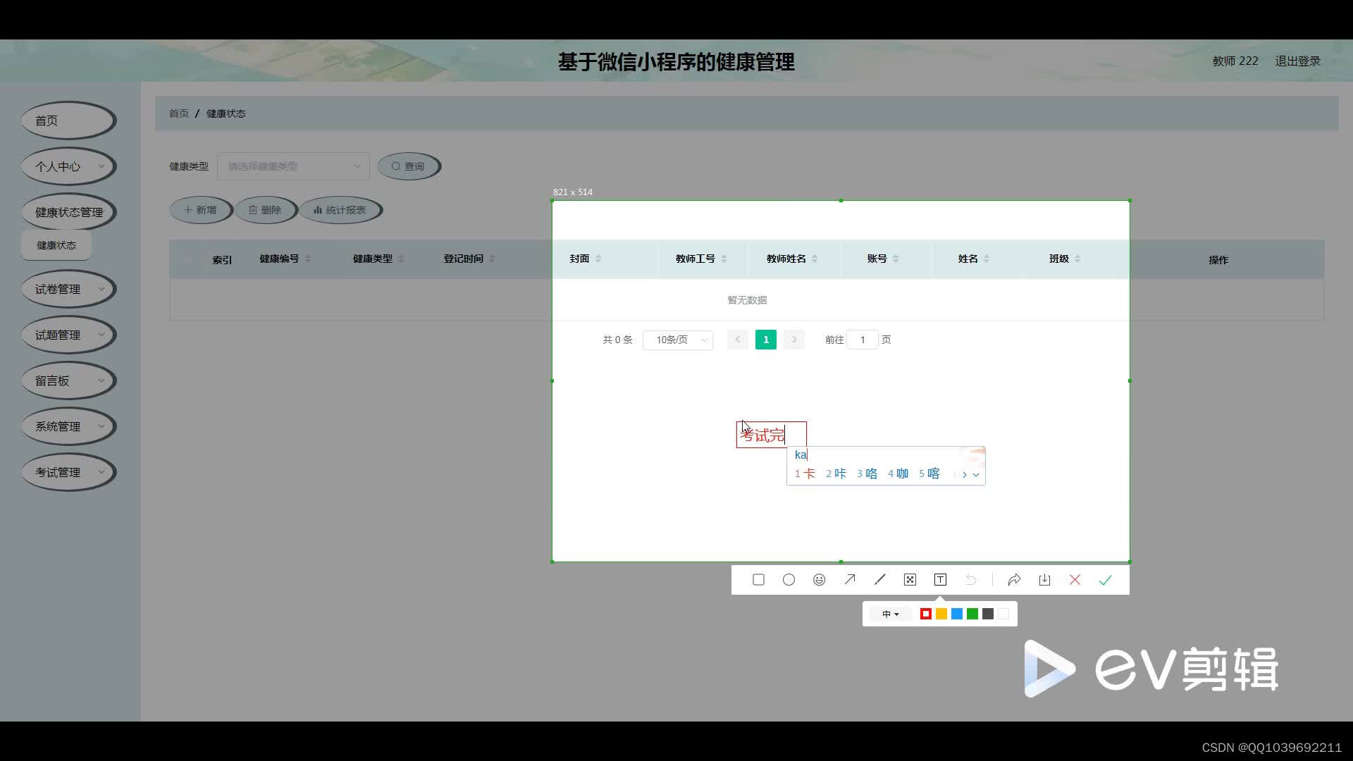Click the 查询 search button
Screen dimensions: 1353x761
coord(409,166)
